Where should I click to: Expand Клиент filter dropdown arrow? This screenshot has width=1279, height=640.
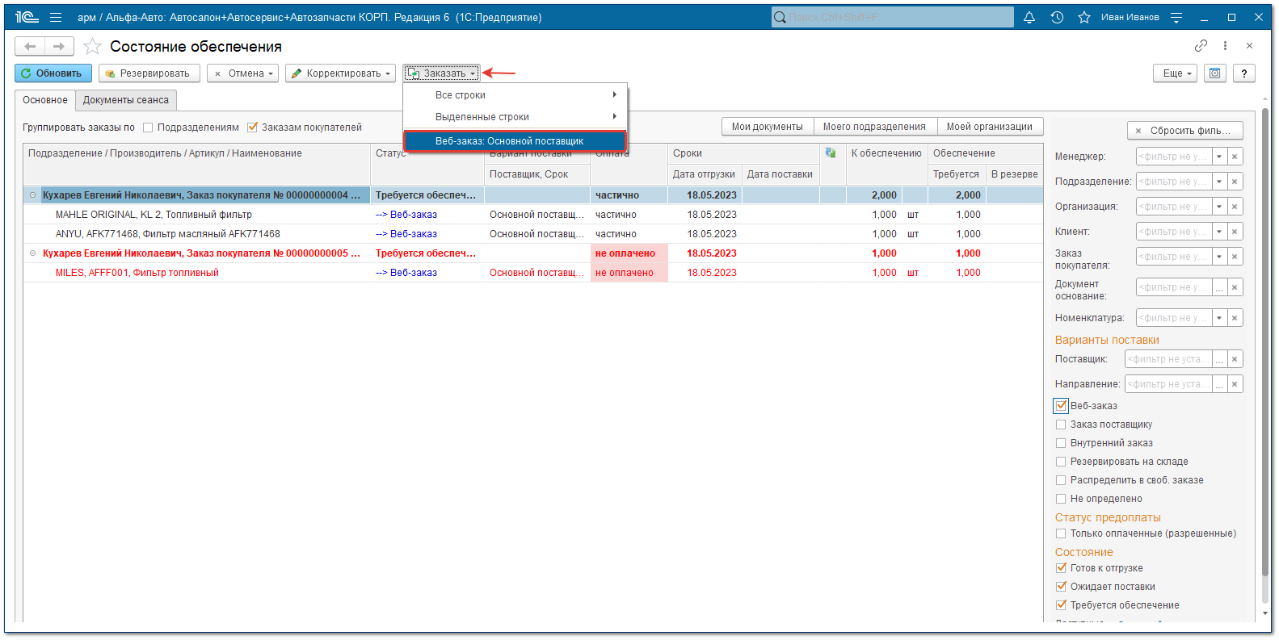point(1219,232)
